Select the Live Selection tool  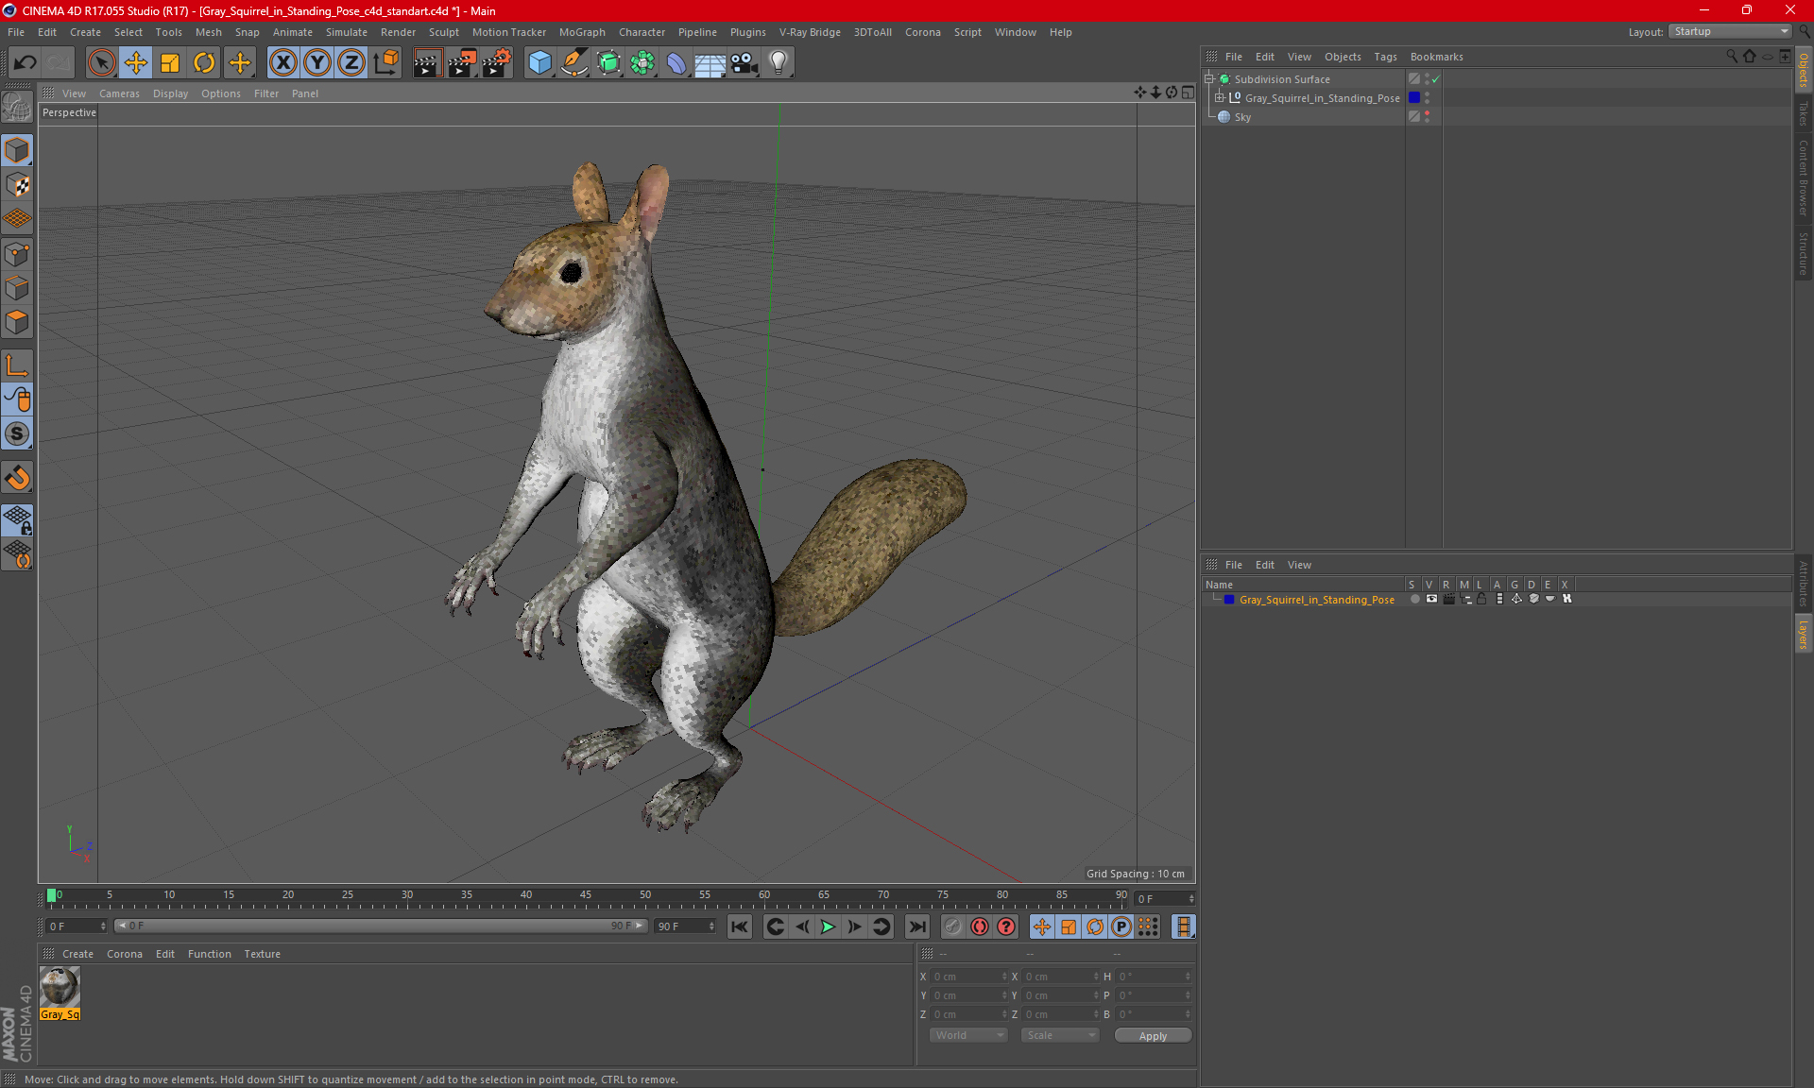101,62
